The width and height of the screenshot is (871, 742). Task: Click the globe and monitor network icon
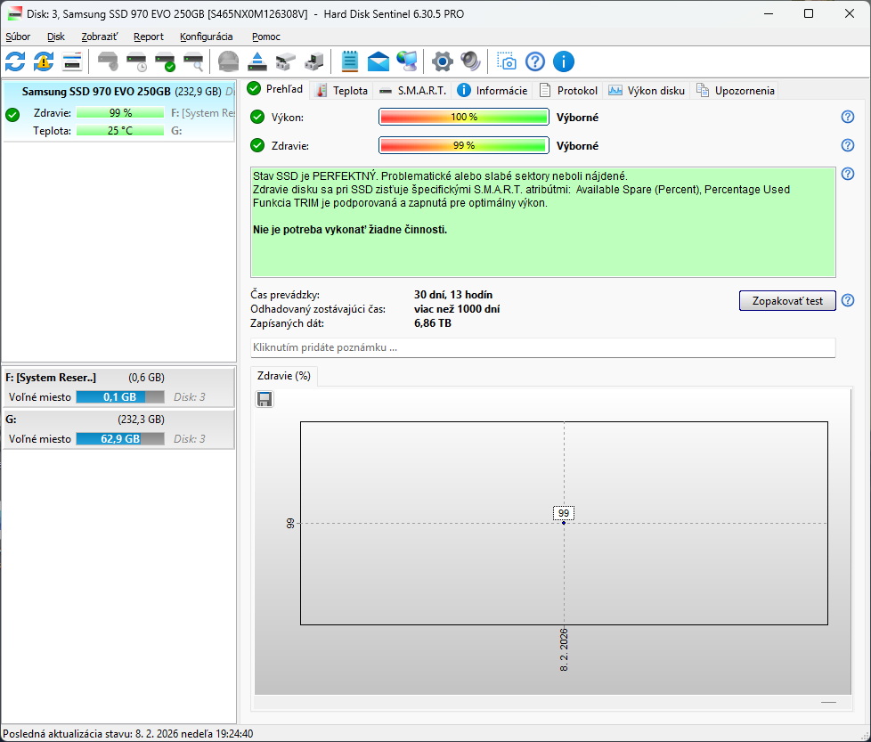pyautogui.click(x=407, y=61)
